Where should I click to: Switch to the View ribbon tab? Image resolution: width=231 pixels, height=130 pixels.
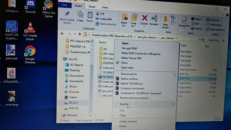click(x=105, y=7)
